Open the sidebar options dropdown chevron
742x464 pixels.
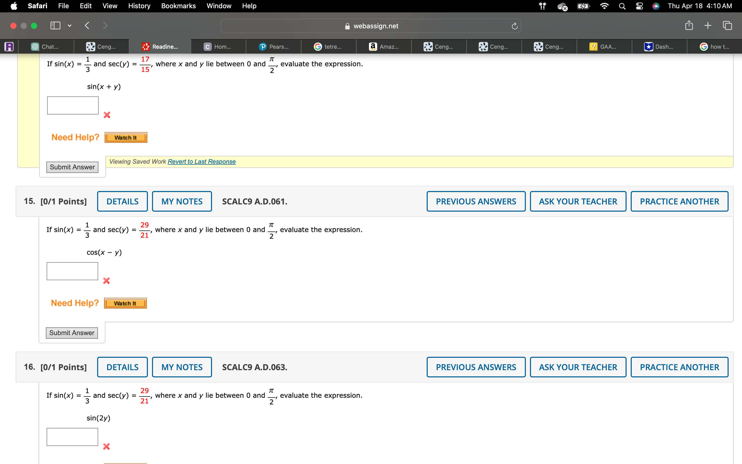click(70, 26)
